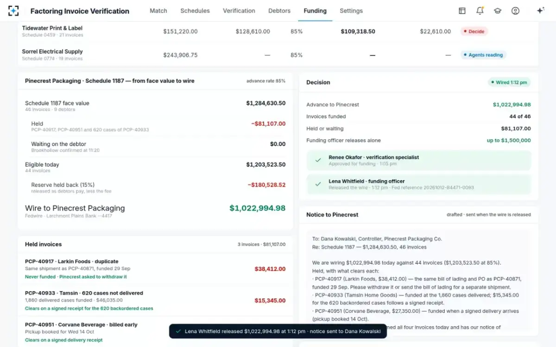Click Eligible today amount $1,203,523.50
The height and width of the screenshot is (347, 556).
(265, 164)
